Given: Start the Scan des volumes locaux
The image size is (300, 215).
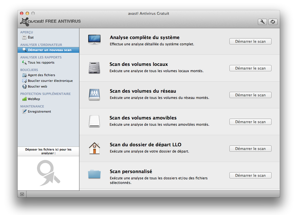Looking at the screenshot, I should 250,68.
